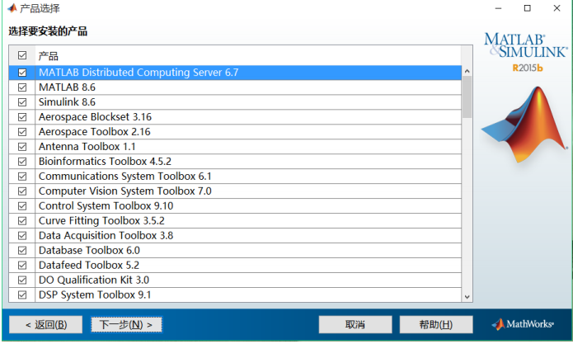Minimize the 产品选择 installer window
Viewport: 573px width, 344px height.
(x=499, y=8)
